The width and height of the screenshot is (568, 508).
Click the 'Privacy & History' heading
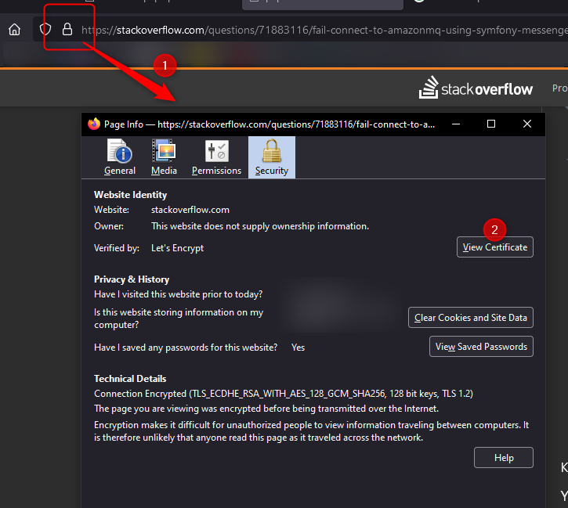132,279
